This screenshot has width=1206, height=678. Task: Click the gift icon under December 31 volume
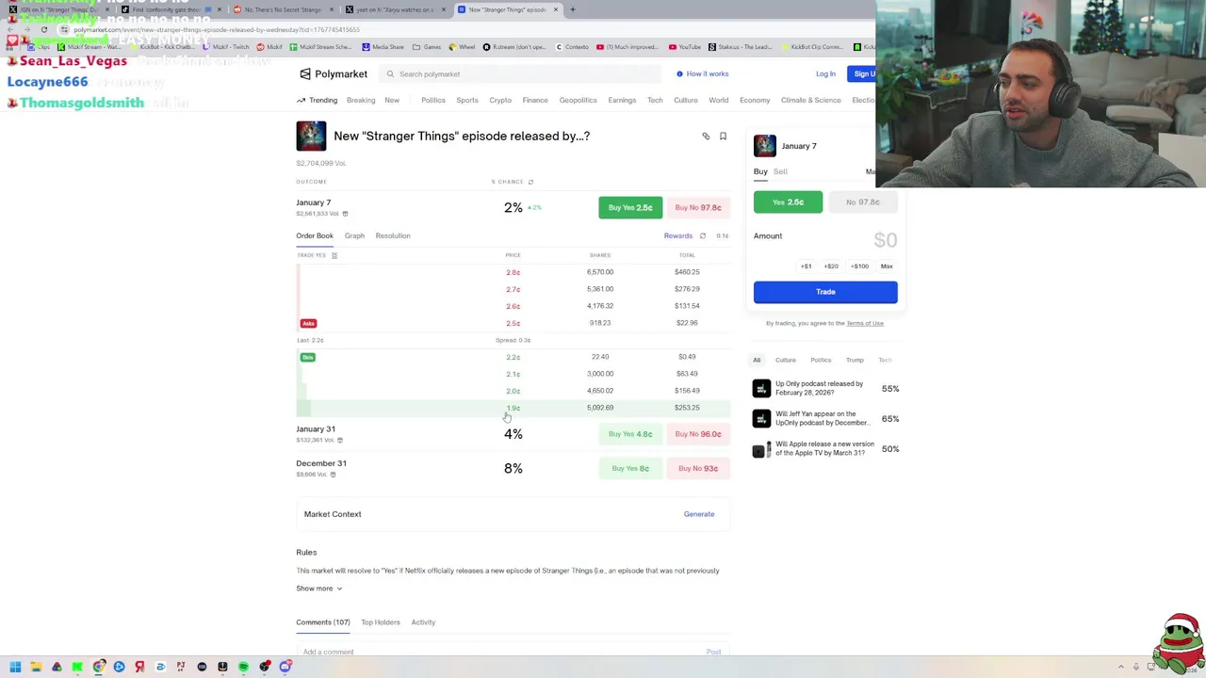pyautogui.click(x=333, y=475)
